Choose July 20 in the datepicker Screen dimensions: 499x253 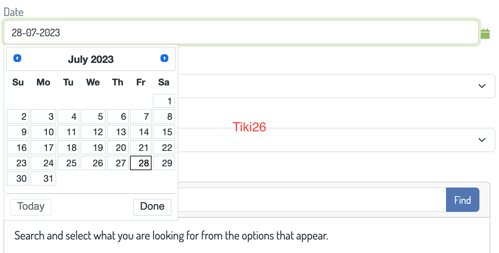point(118,147)
